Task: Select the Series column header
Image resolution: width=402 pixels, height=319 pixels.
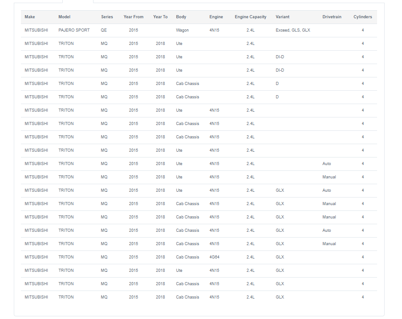Action: [x=107, y=17]
